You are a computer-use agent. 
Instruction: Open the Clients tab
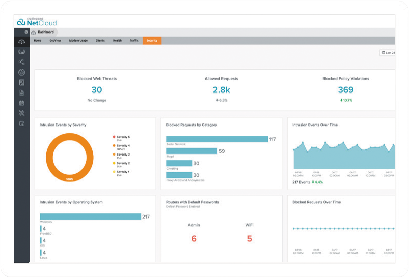[x=100, y=40]
